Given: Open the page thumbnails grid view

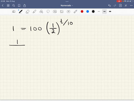Looking at the screenshot, I should [x=8, y=6].
